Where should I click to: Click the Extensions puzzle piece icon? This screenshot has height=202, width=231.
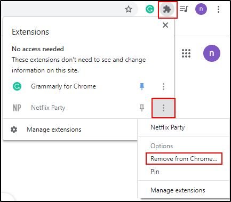[x=167, y=9]
